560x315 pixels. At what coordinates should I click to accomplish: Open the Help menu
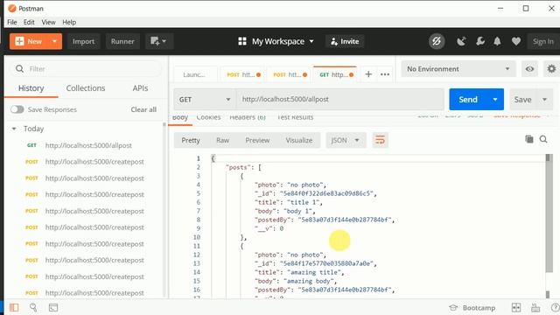tap(69, 22)
